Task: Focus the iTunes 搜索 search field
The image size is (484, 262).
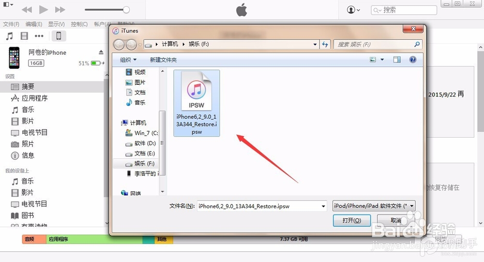Action: point(404,10)
